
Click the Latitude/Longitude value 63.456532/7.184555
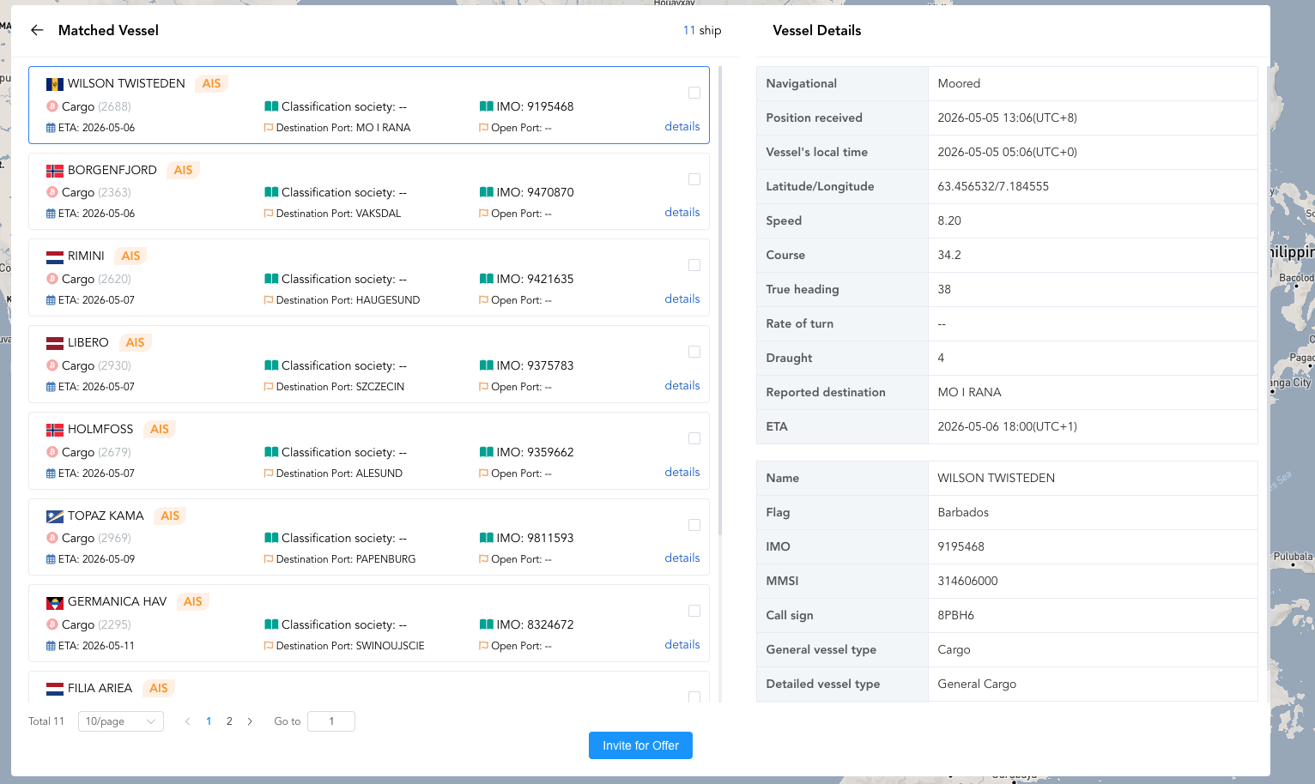click(993, 186)
